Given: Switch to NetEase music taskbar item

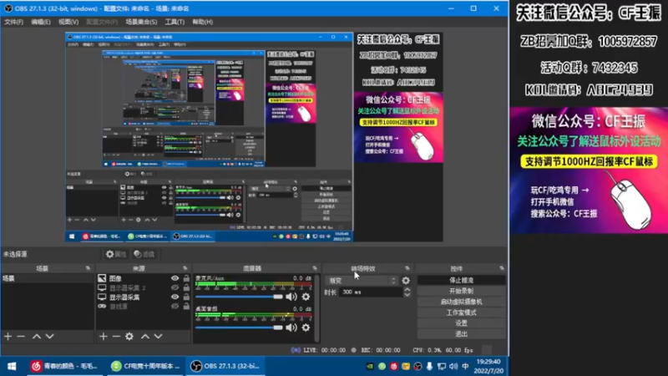Looking at the screenshot, I should coord(65,366).
